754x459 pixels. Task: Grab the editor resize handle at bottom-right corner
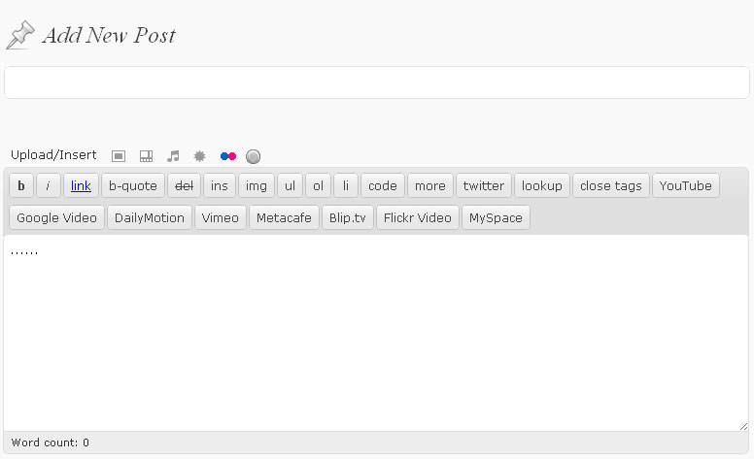743,425
